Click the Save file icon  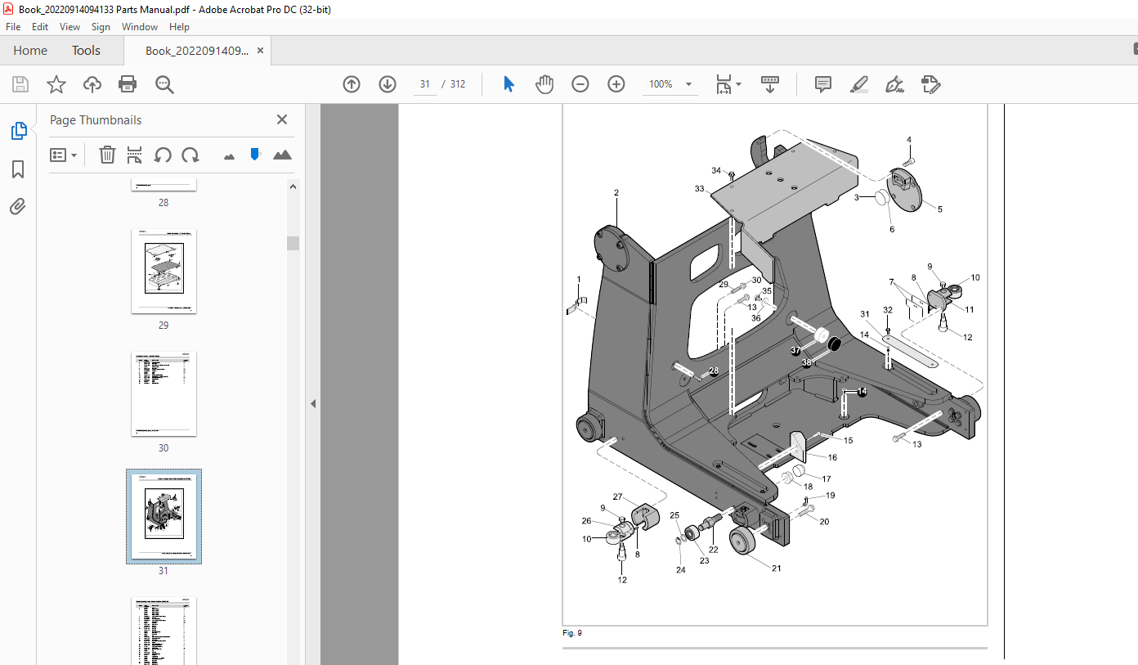[20, 84]
